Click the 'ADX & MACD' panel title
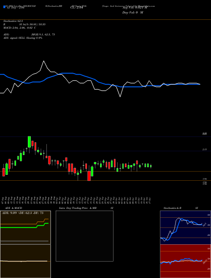 (x=14, y=208)
